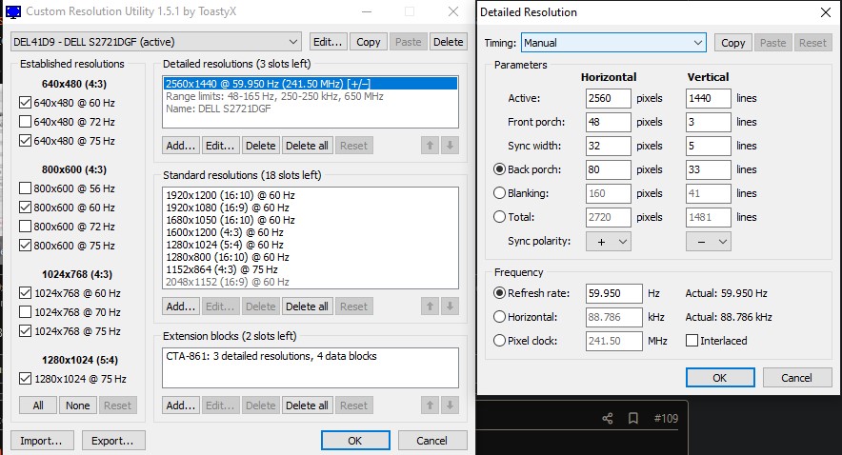This screenshot has width=842, height=455.
Task: Click move-down arrow in Detailed resolutions section
Action: coord(450,146)
